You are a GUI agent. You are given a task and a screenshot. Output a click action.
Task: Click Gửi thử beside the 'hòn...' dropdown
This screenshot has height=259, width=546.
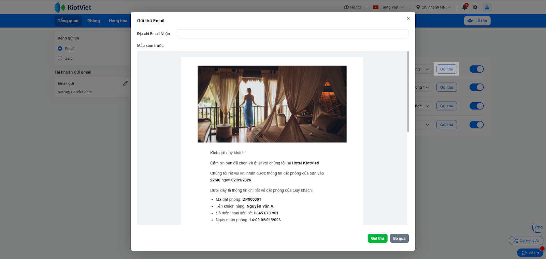tap(446, 106)
